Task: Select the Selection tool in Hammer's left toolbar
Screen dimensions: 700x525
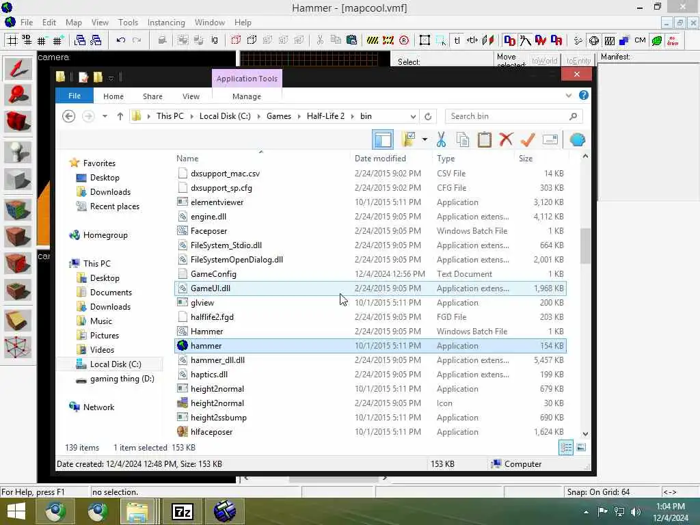Action: (18, 68)
